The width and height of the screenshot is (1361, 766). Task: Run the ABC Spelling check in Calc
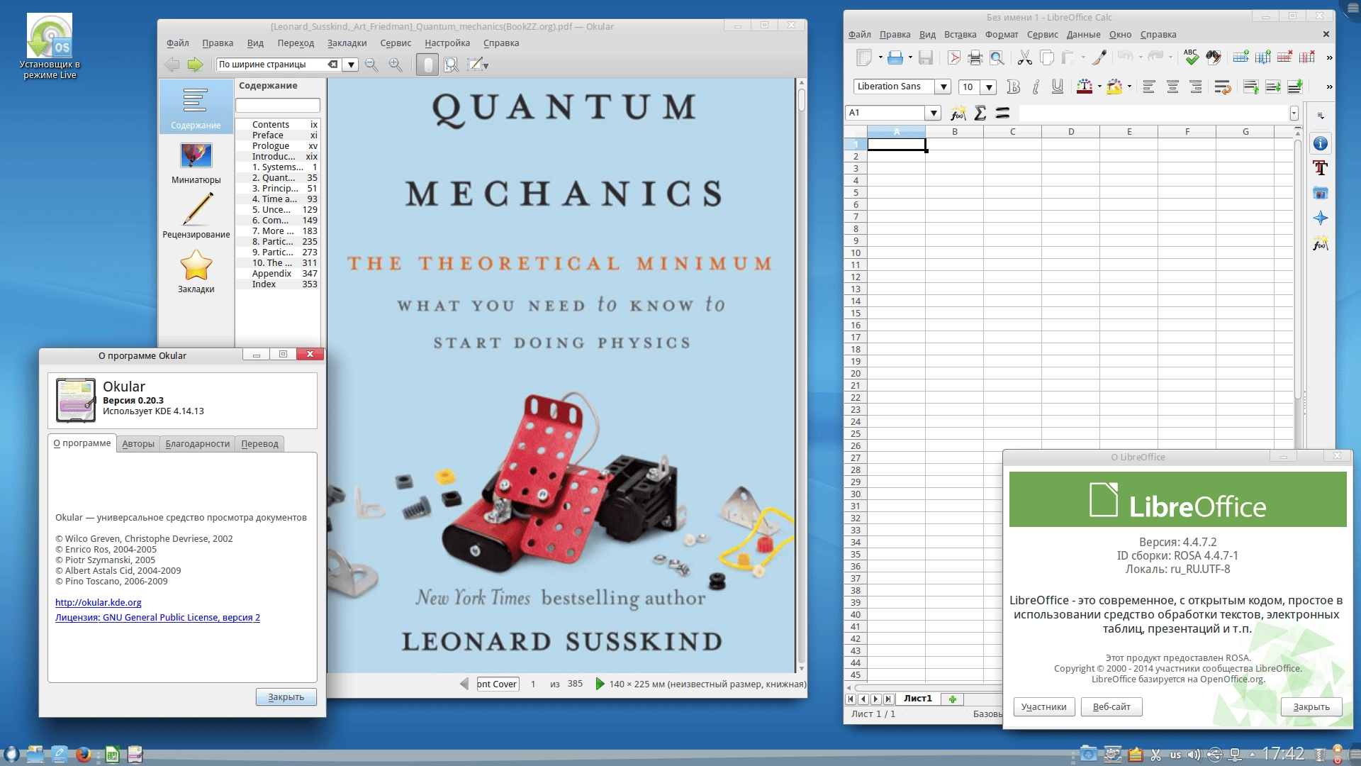[x=1191, y=57]
